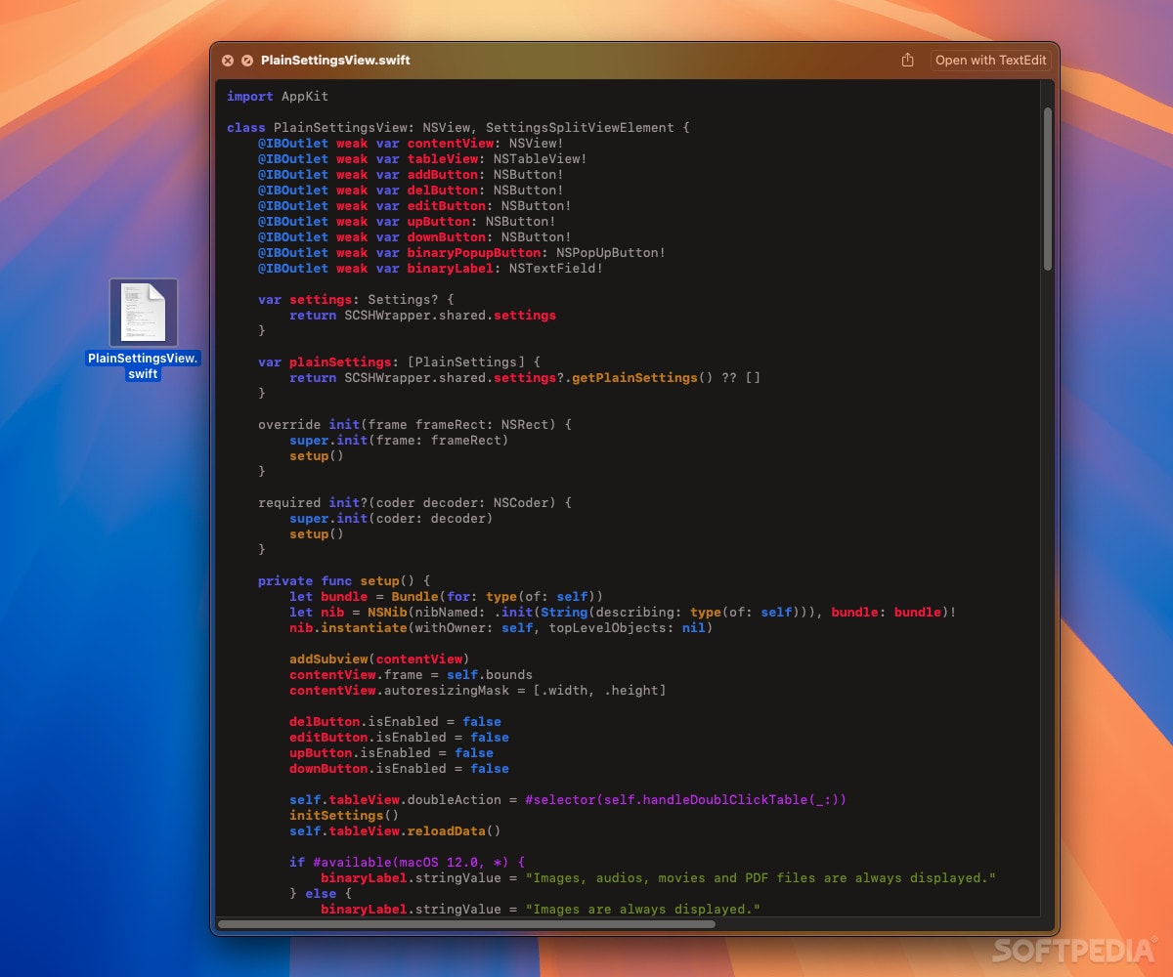The image size is (1173, 977).
Task: Click the 'import AppKit' line
Action: [x=278, y=97]
